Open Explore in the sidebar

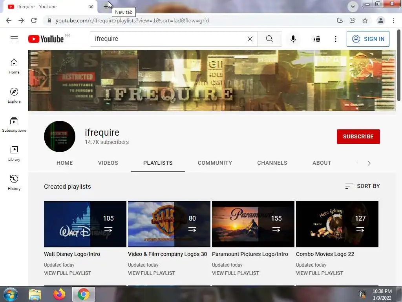point(14,96)
